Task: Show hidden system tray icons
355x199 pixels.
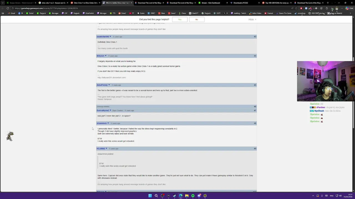Action: (x=313, y=196)
